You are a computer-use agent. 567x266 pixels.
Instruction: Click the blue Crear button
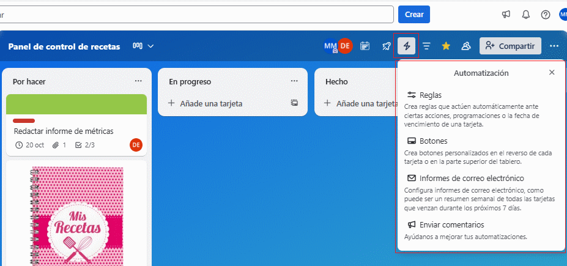(x=413, y=15)
